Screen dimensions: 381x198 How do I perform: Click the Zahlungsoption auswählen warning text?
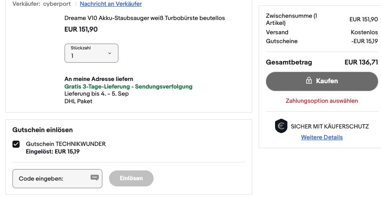pos(322,101)
